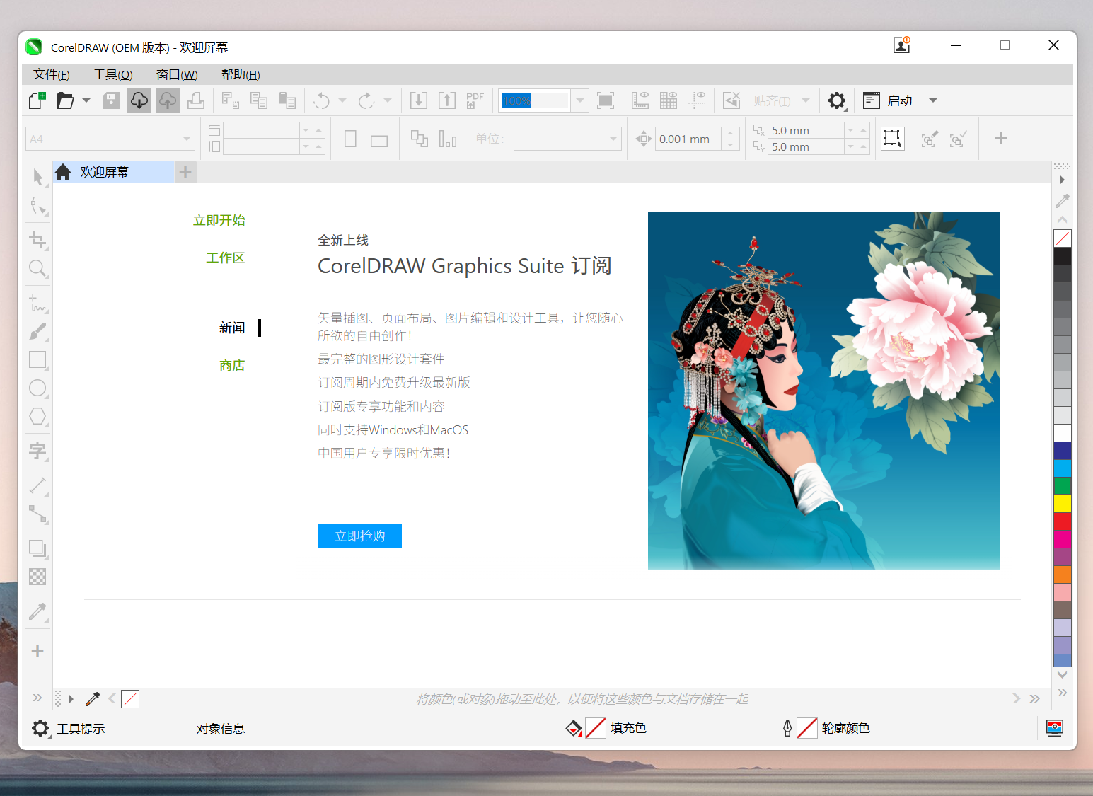Select the Rectangle tool

[38, 359]
